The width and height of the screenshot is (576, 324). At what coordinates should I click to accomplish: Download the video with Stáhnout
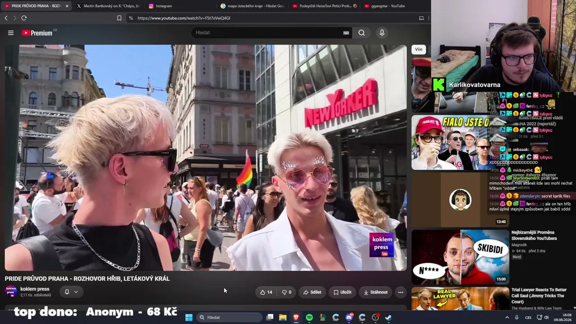[375, 292]
